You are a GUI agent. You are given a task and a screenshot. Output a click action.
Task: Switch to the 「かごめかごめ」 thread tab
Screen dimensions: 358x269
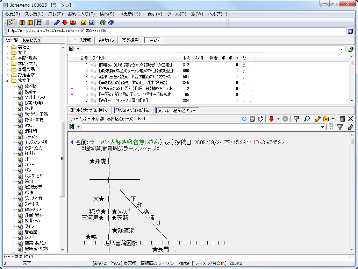[x=133, y=110]
